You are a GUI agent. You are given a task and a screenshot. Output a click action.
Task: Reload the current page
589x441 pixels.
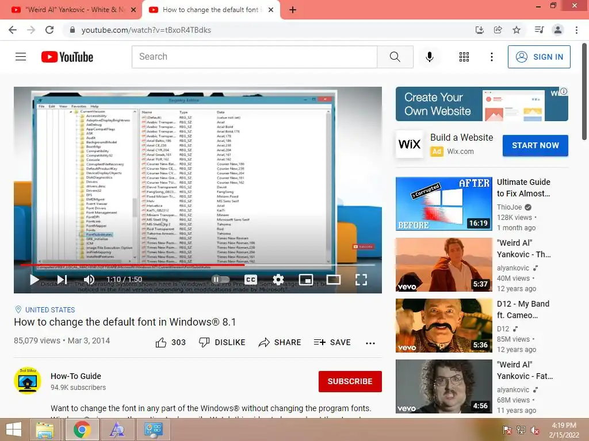(x=49, y=30)
